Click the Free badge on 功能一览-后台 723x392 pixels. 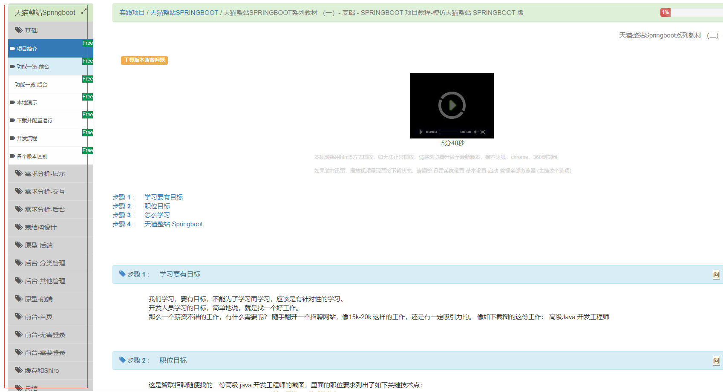click(x=87, y=79)
